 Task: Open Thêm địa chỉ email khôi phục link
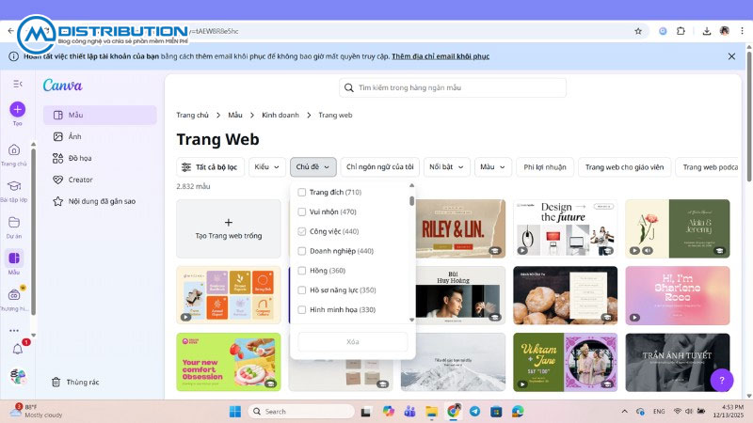(441, 56)
